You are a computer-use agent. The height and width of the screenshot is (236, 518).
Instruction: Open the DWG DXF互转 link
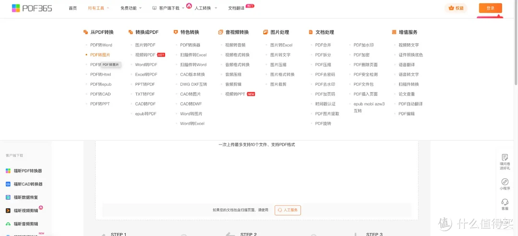(194, 84)
